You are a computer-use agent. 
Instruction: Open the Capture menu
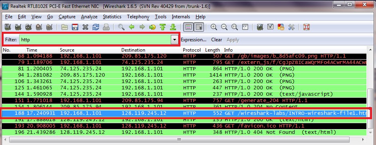point(67,17)
